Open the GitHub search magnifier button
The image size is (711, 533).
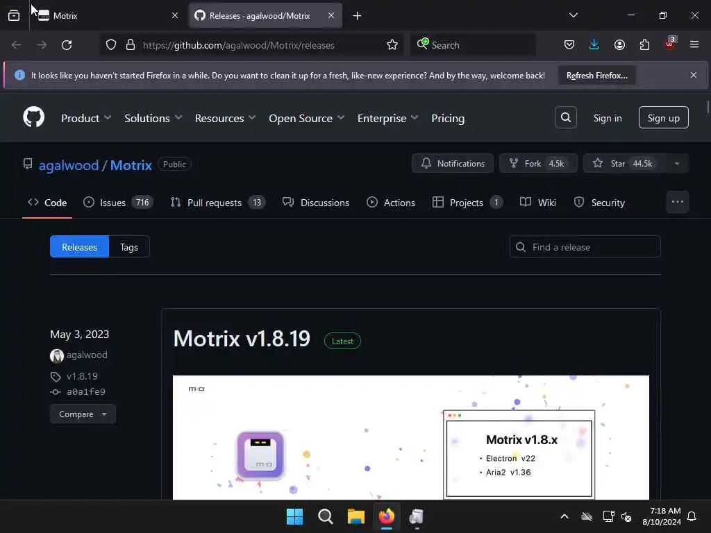point(565,118)
